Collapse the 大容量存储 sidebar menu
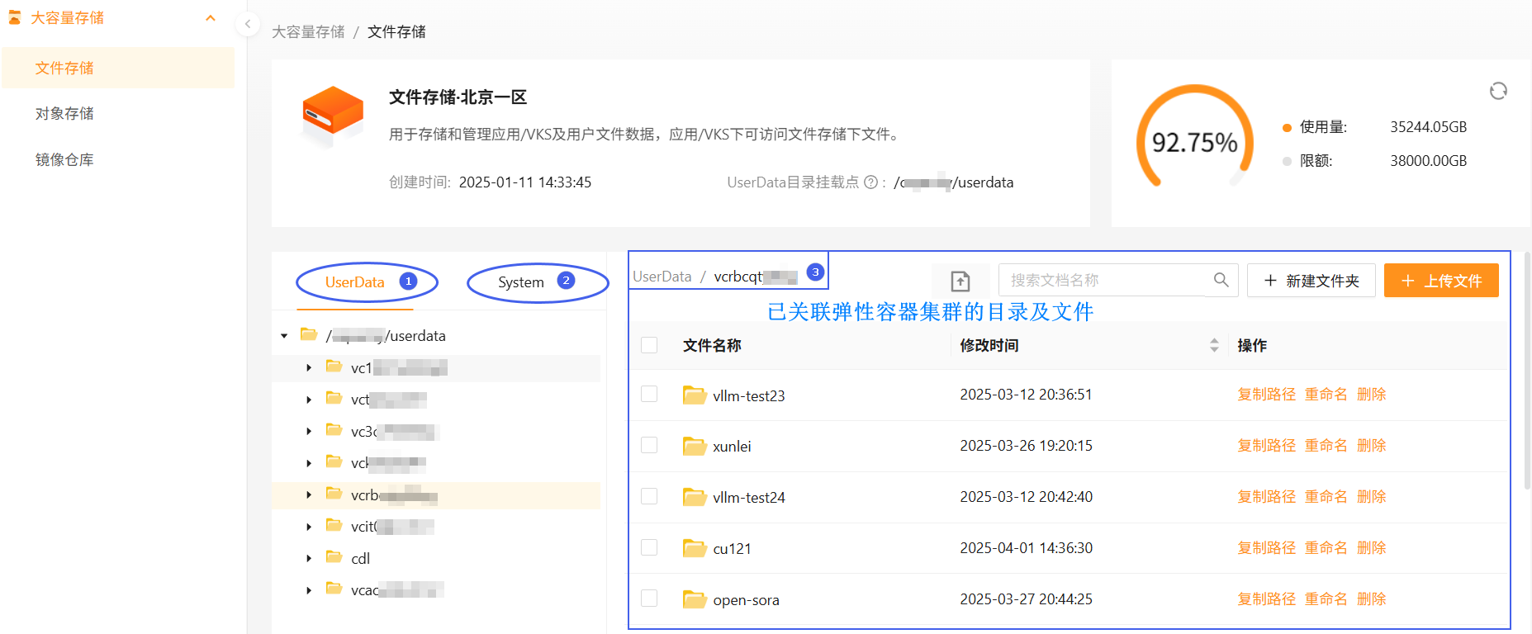Image resolution: width=1532 pixels, height=634 pixels. [211, 18]
